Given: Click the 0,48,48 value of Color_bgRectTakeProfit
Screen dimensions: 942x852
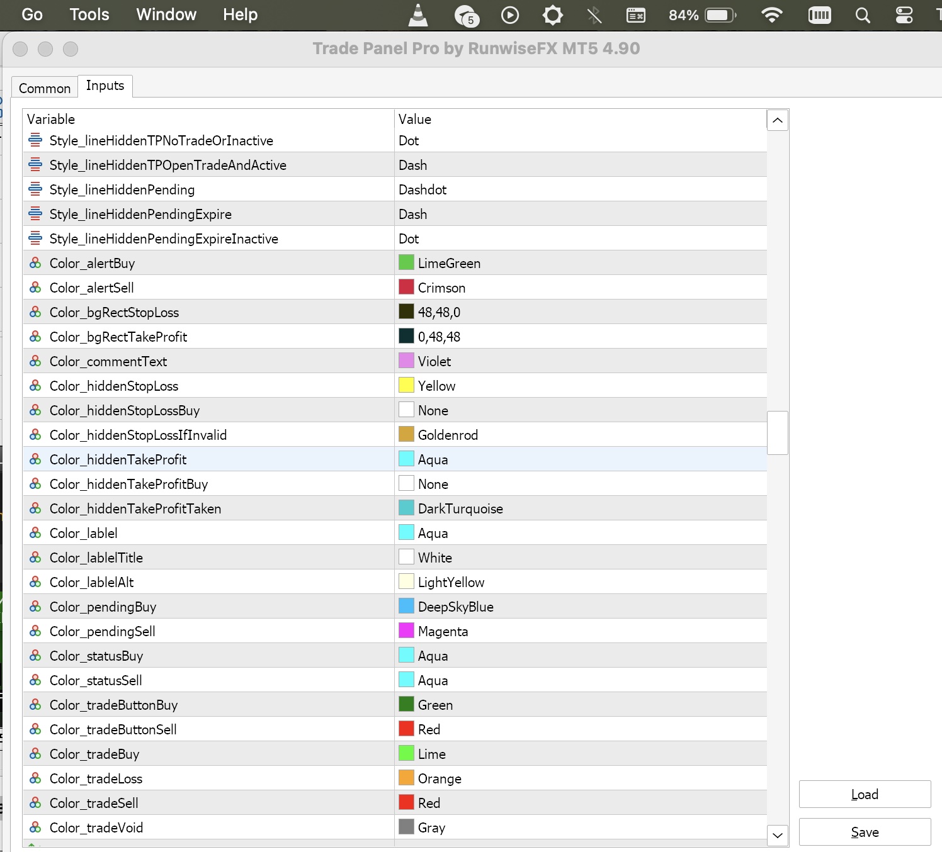Looking at the screenshot, I should [x=439, y=337].
